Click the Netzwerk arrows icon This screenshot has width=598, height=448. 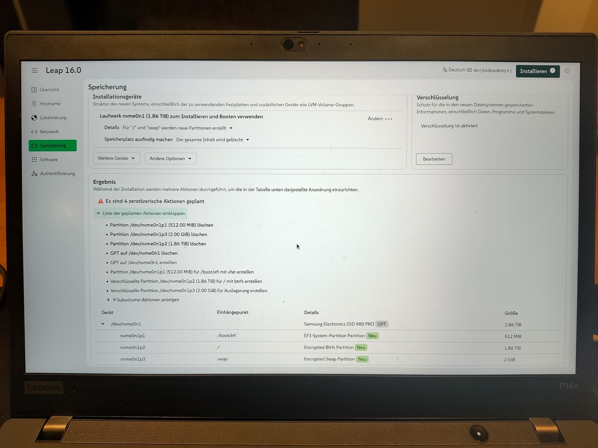coord(34,132)
